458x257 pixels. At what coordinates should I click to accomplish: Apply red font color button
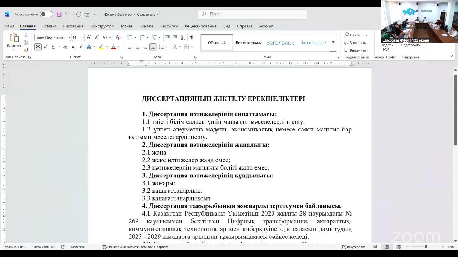113,47
